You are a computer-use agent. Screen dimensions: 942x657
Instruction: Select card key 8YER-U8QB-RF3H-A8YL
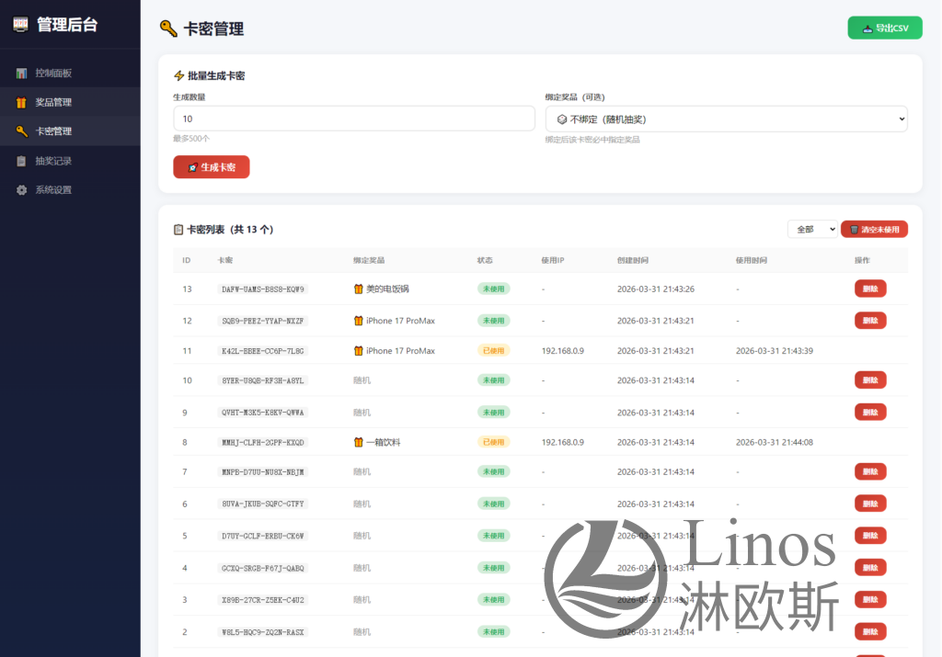tap(262, 380)
